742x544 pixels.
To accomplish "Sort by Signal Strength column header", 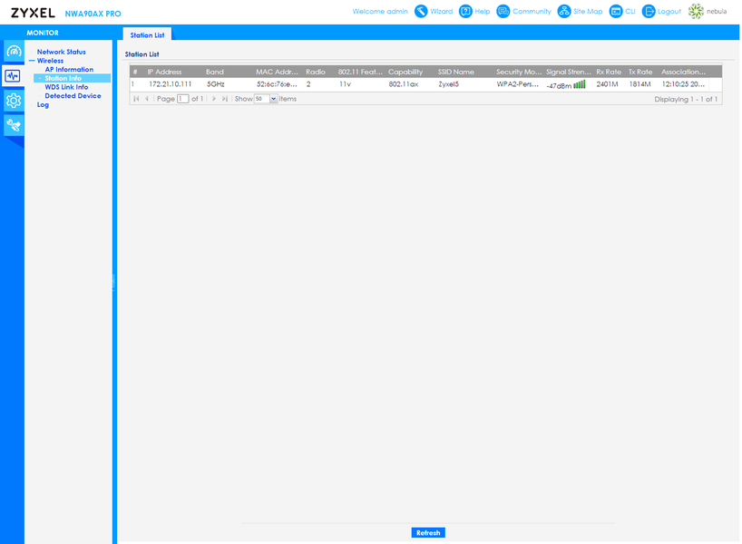I will 569,72.
